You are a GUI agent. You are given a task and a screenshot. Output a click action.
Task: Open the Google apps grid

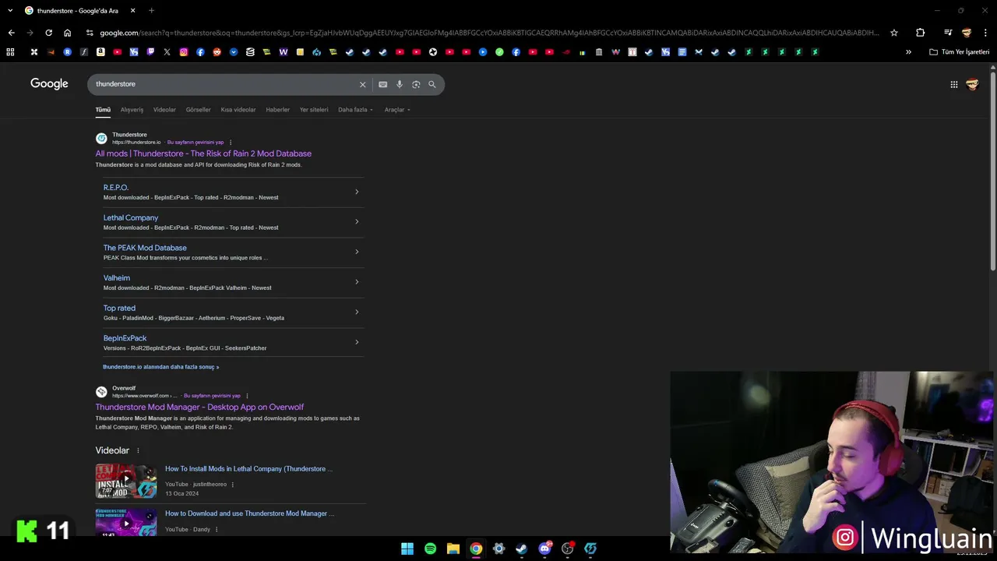click(x=953, y=84)
